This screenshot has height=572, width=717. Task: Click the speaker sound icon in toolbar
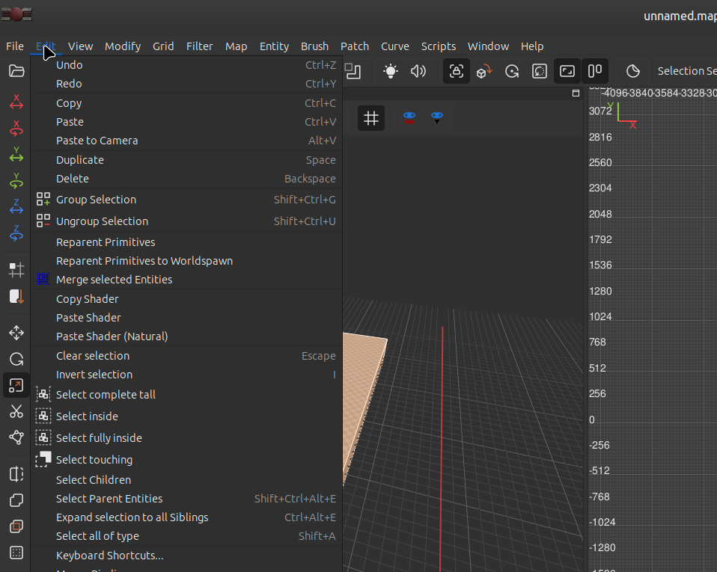[x=418, y=71]
